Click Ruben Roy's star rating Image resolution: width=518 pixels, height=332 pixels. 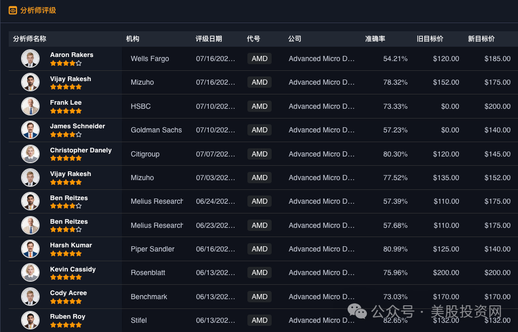tap(66, 325)
